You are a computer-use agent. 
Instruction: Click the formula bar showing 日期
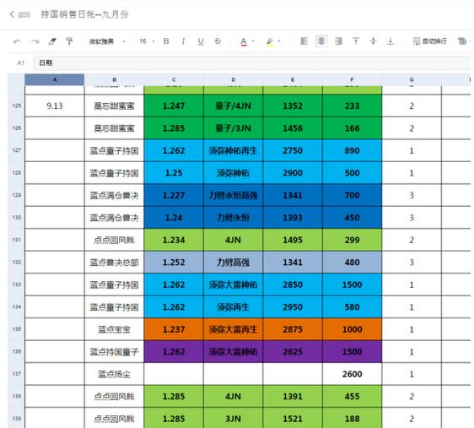[x=251, y=63]
